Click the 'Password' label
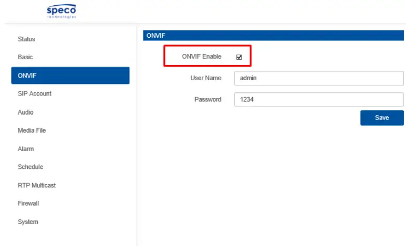 pos(208,100)
